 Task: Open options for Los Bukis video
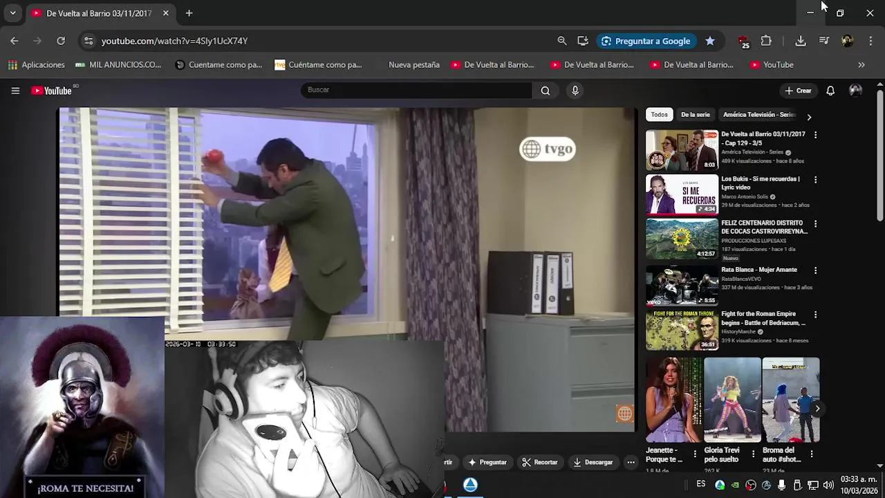816,180
